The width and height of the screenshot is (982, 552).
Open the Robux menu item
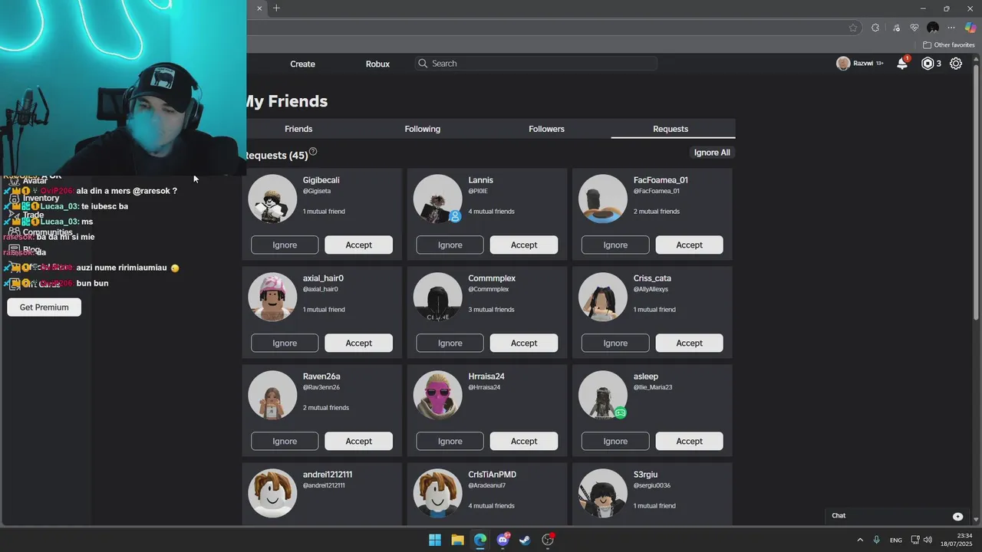click(377, 64)
